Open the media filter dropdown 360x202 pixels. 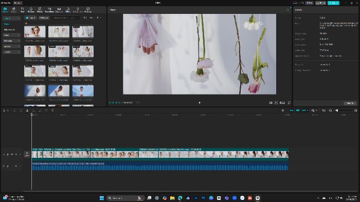point(99,17)
